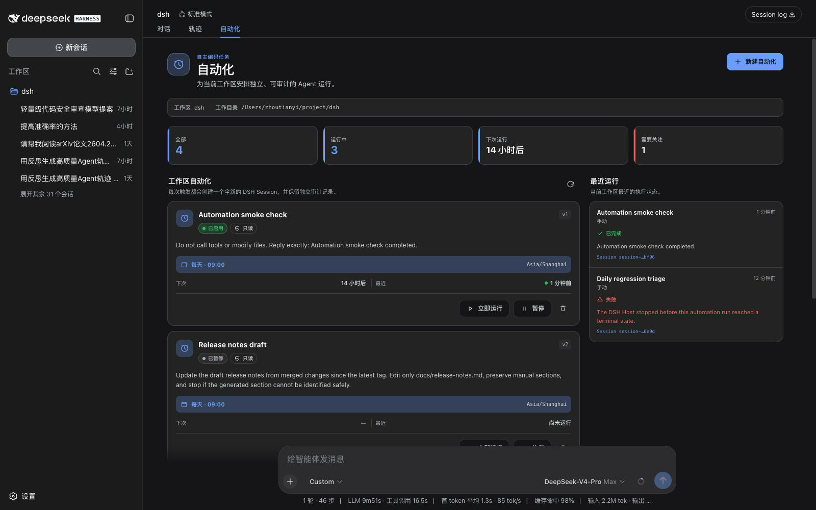Open the 标准模式 mode selector
Image resolution: width=816 pixels, height=510 pixels.
pos(195,14)
